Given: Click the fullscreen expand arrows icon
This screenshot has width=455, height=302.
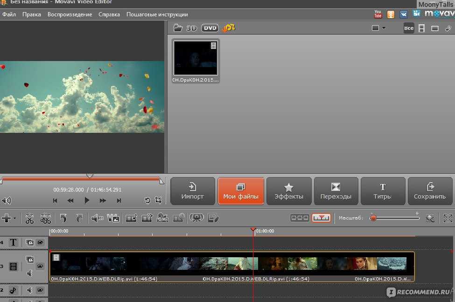Looking at the screenshot, I should [x=448, y=218].
